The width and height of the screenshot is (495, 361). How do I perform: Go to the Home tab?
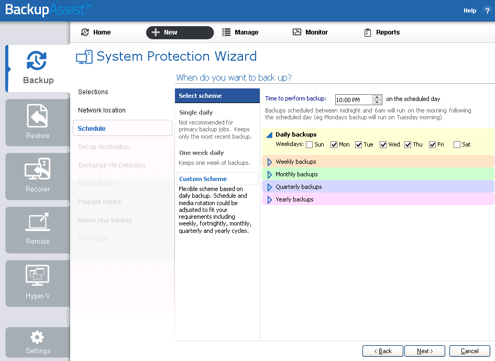pos(96,32)
